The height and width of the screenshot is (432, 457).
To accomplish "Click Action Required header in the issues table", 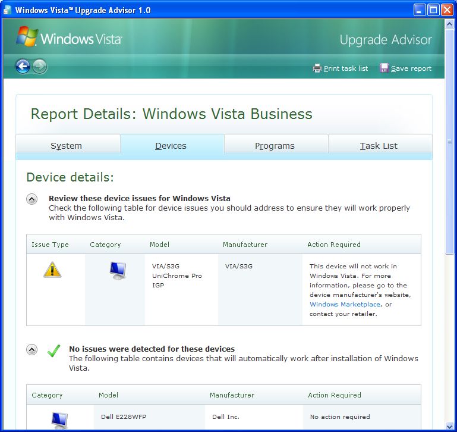I will pyautogui.click(x=334, y=245).
